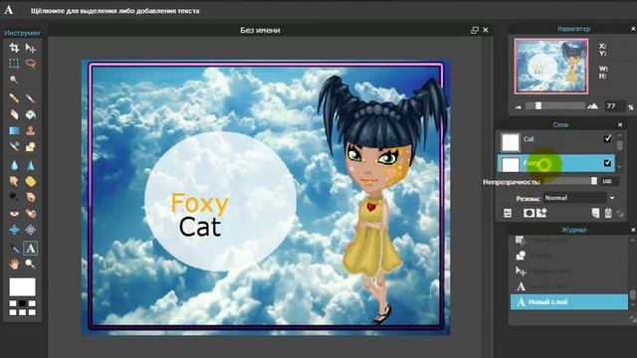Select the Foxy layer row
The height and width of the screenshot is (358, 637).
coord(556,163)
